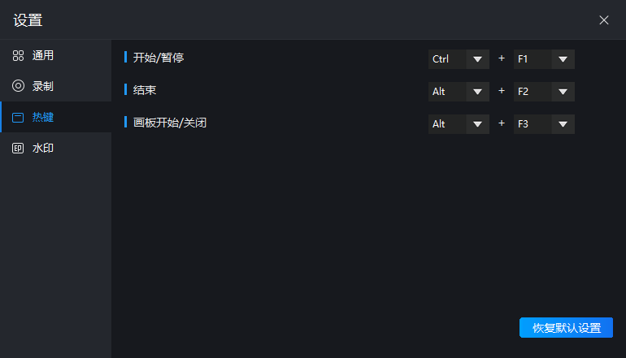Viewport: 626px width, 358px height.
Task: Expand the Alt modifier dropdown for 结束
Action: [459, 92]
